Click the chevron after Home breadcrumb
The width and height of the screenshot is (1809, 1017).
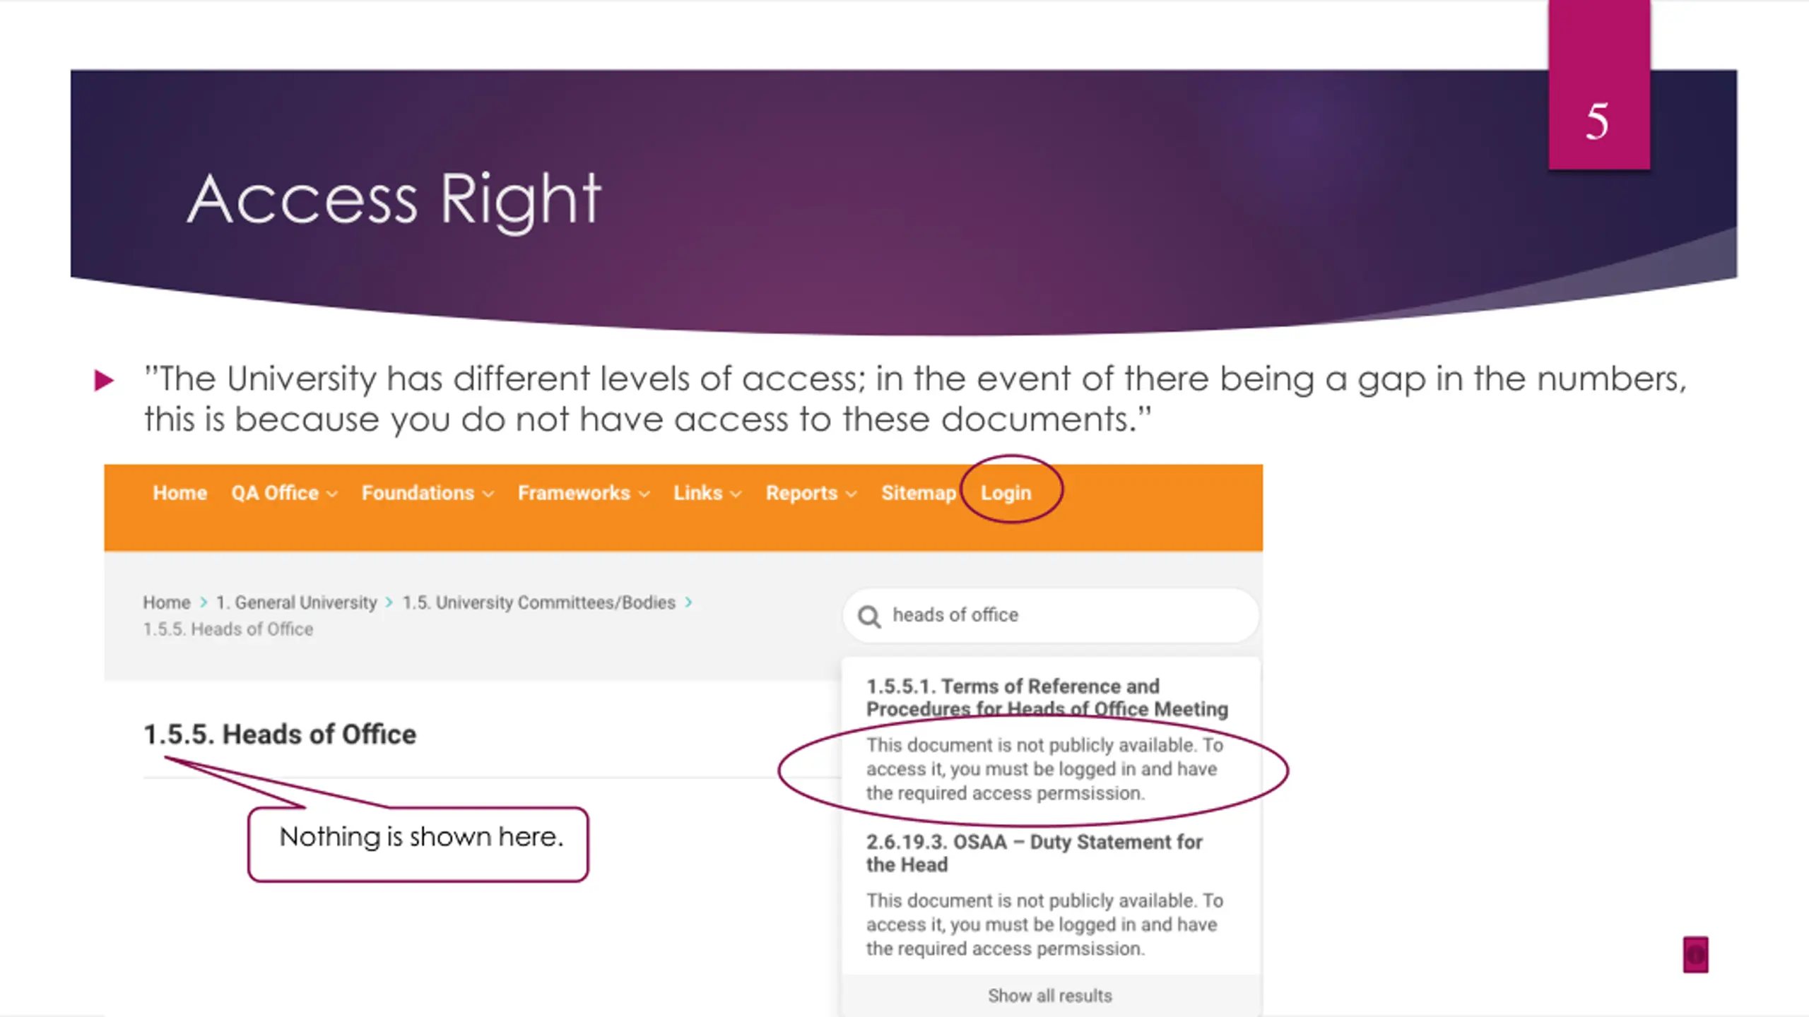(204, 602)
